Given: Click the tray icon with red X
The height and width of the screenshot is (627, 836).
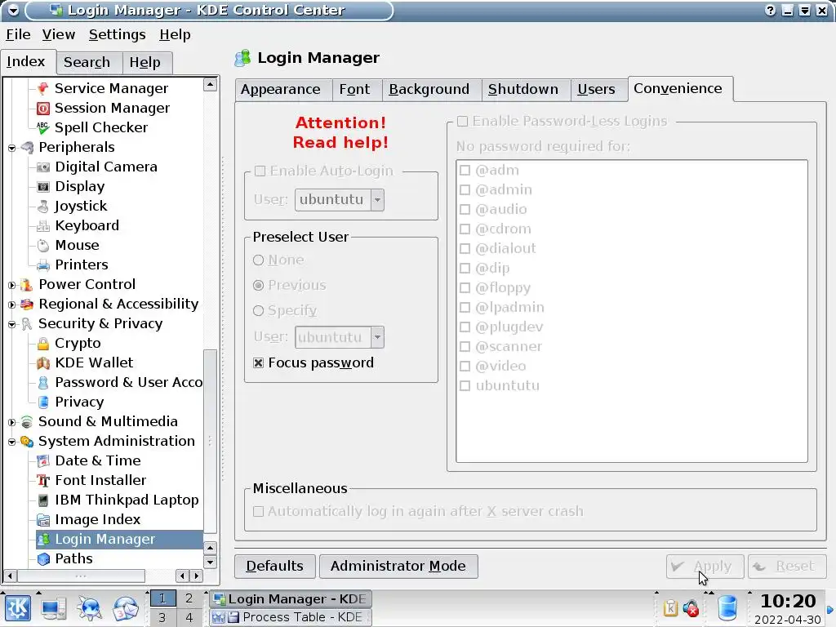Looking at the screenshot, I should [691, 607].
